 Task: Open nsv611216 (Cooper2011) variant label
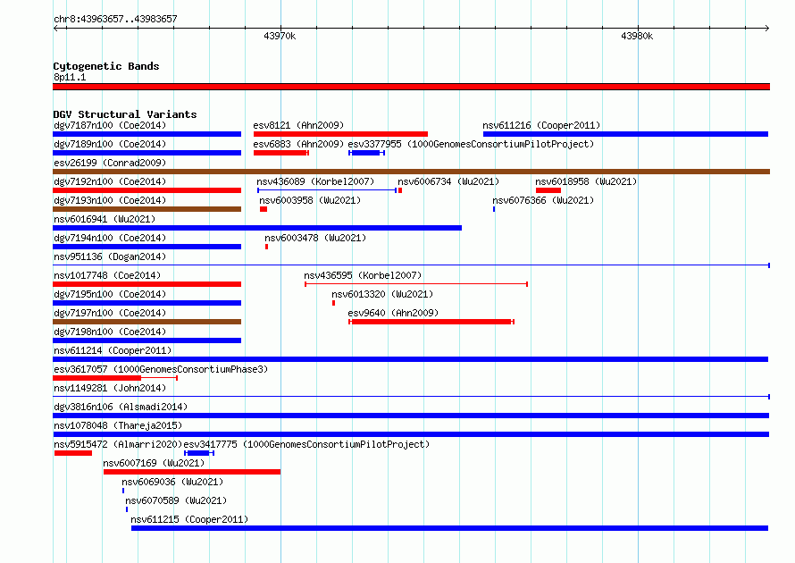541,125
